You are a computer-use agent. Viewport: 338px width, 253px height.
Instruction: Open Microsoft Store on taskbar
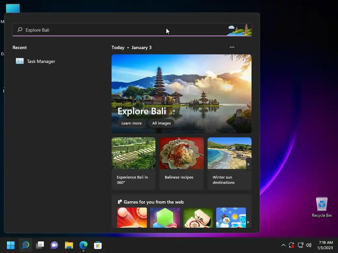[98, 245]
